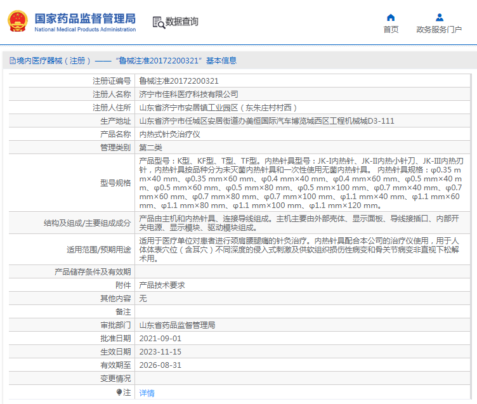Open the 详情 link
Image resolution: width=477 pixels, height=404 pixels.
[x=147, y=393]
